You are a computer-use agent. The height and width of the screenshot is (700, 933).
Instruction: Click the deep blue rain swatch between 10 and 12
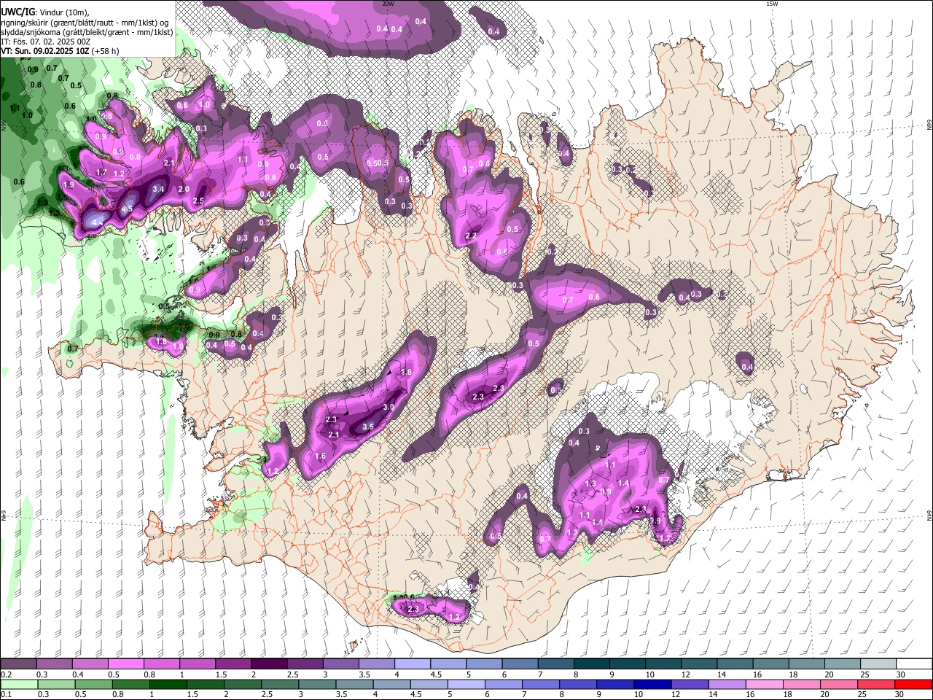pos(651,684)
